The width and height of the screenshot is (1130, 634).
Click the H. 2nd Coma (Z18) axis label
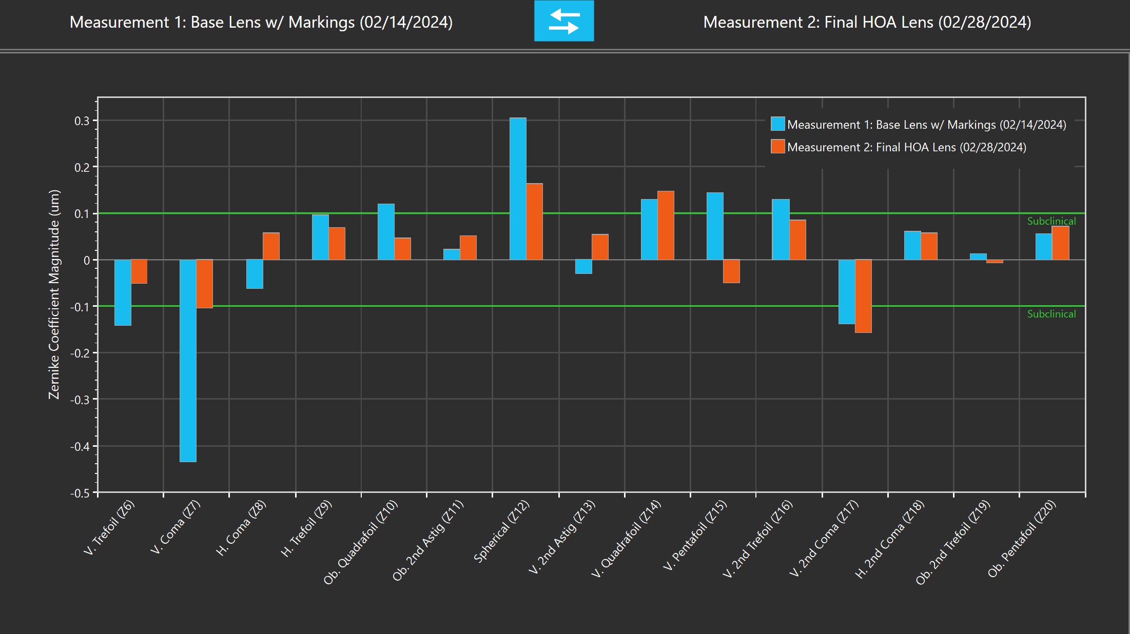click(x=890, y=539)
